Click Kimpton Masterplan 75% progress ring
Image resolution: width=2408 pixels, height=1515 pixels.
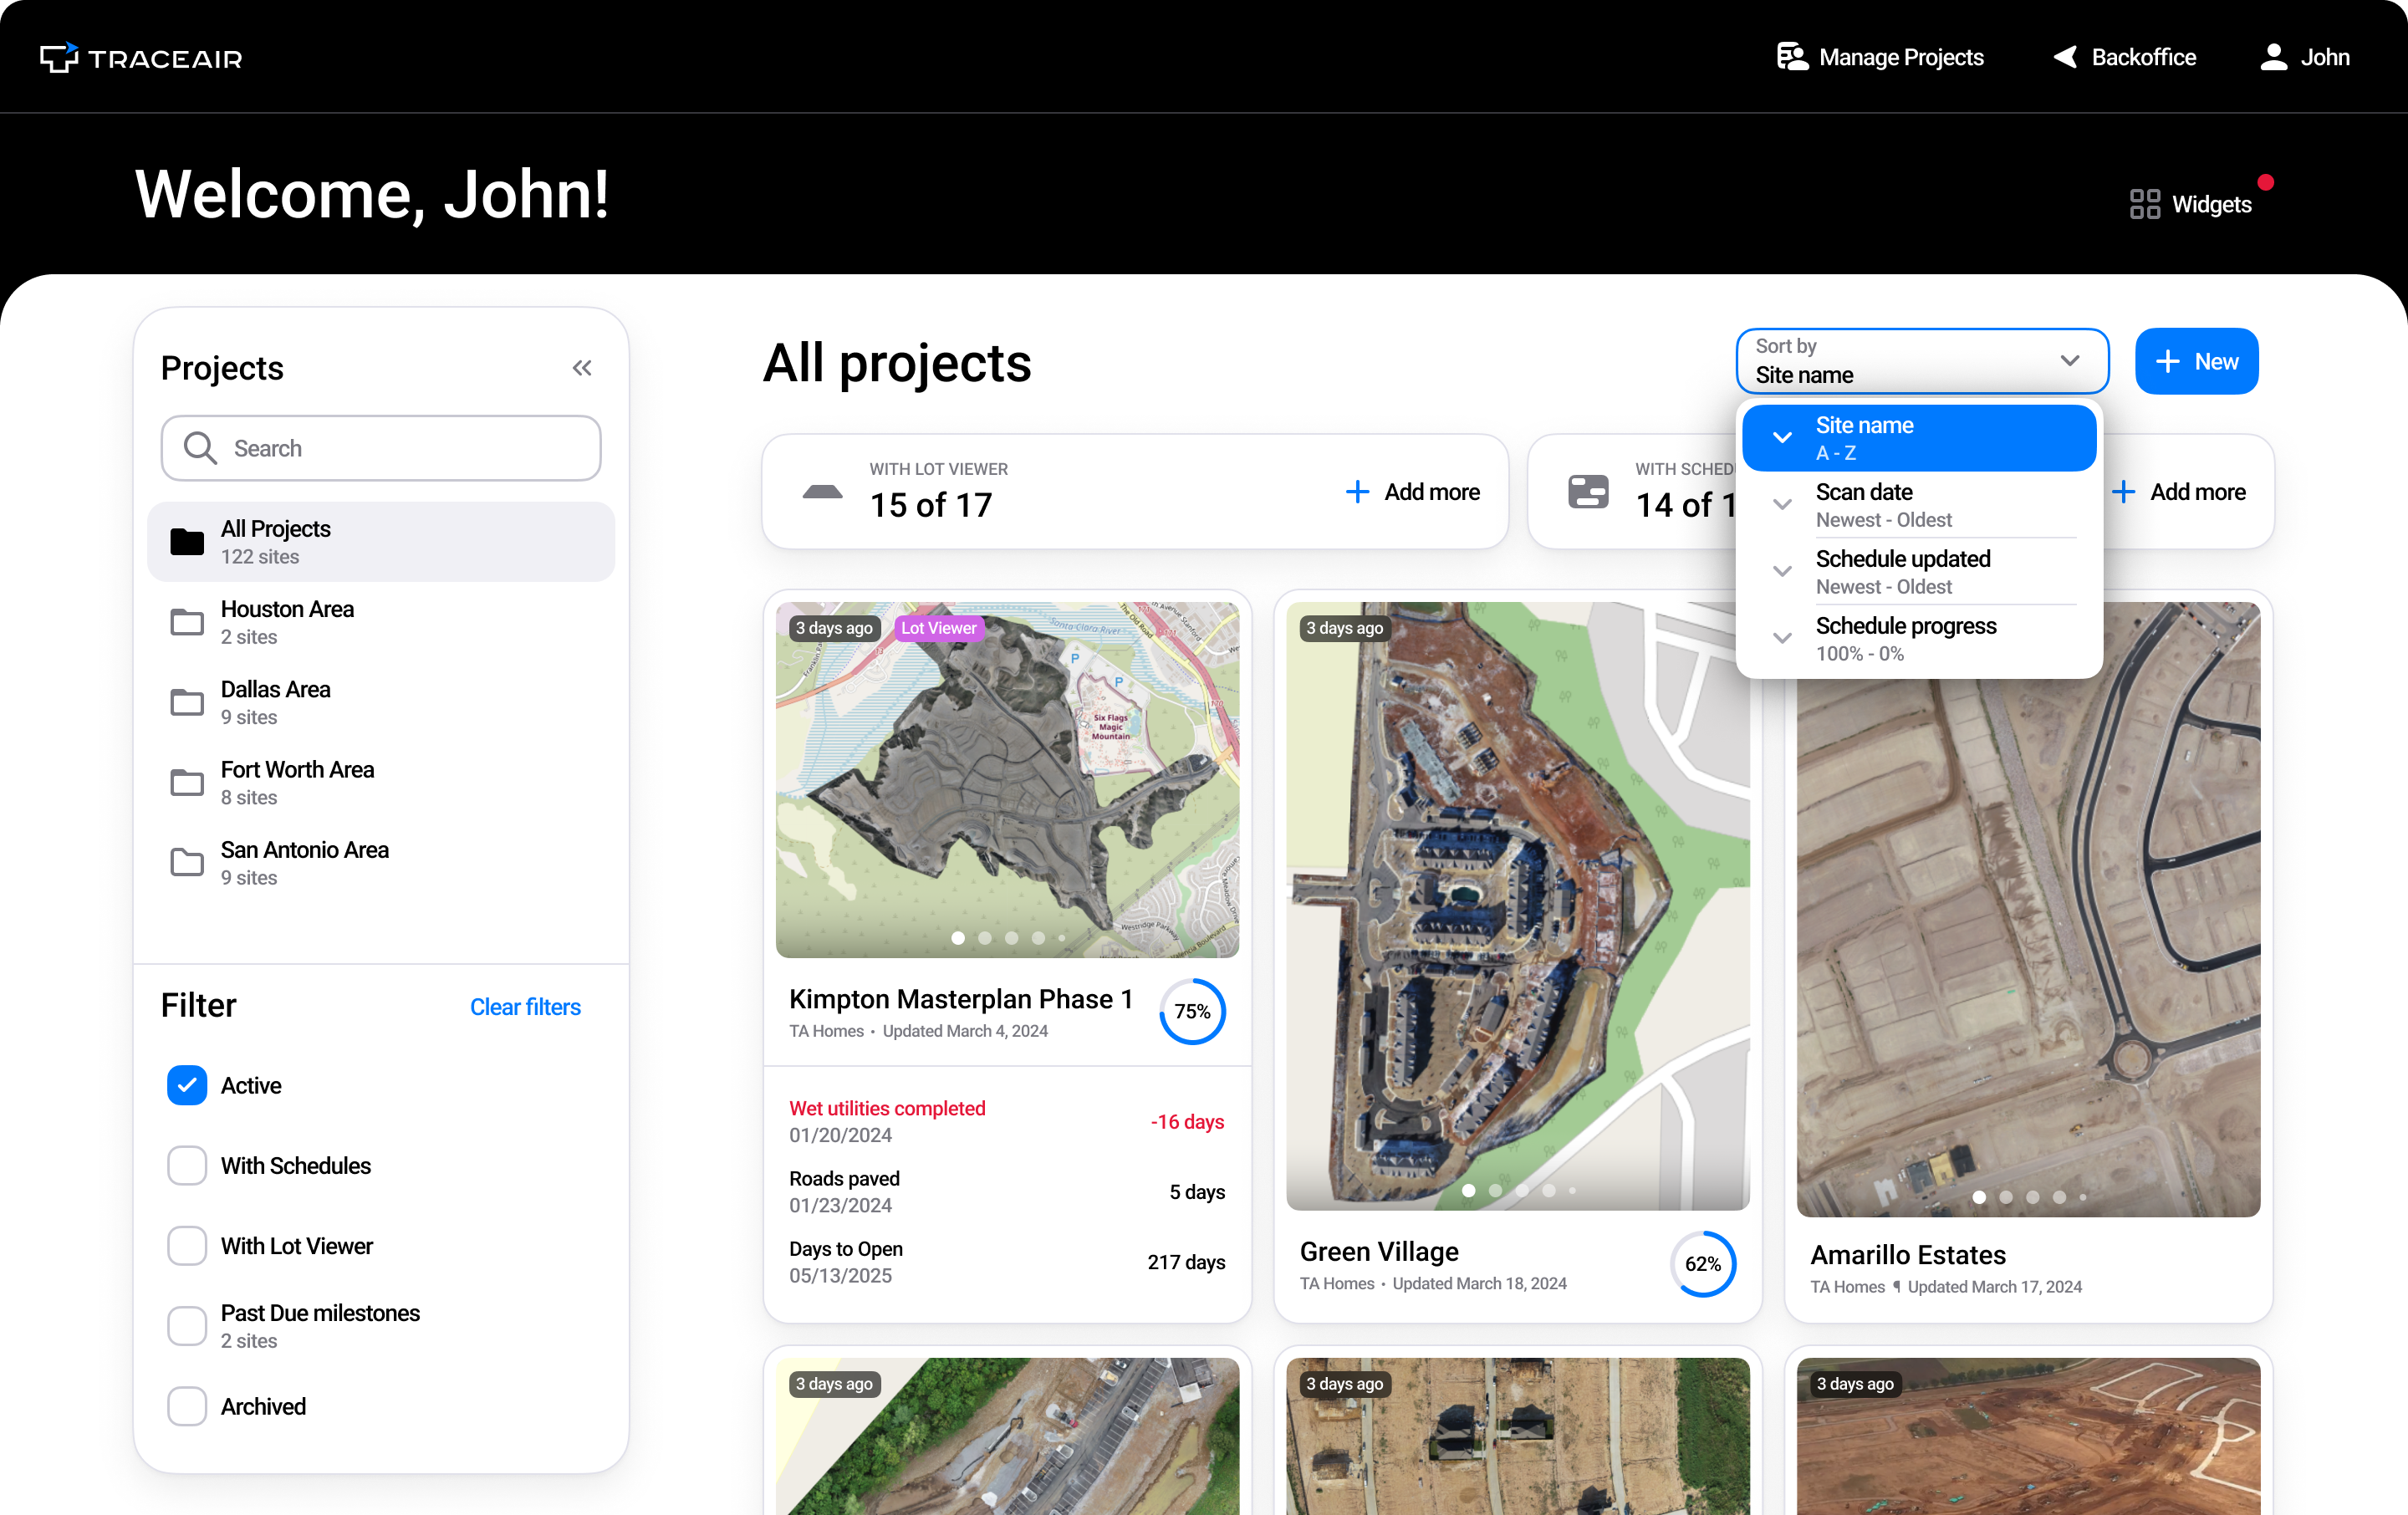tap(1192, 1011)
